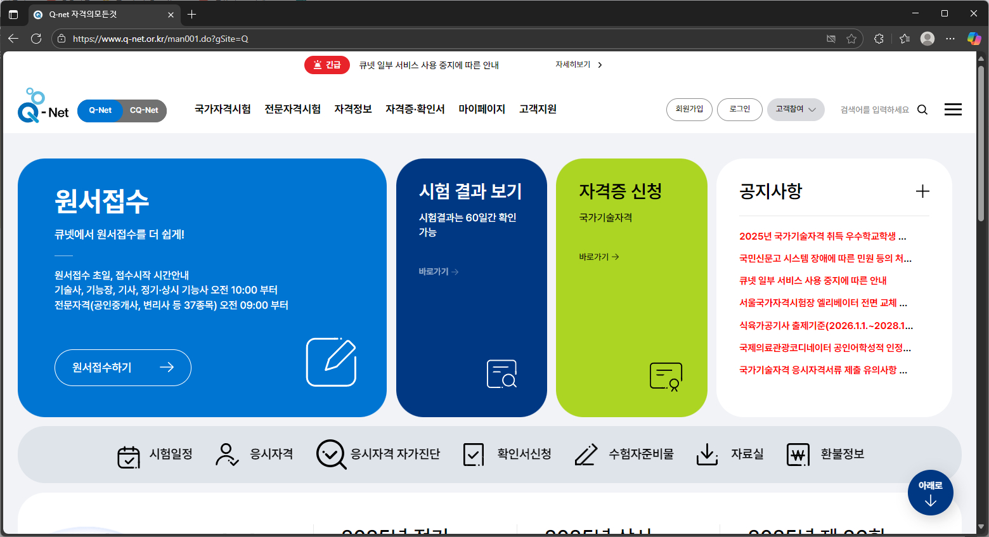
Task: Select the 시험일정 calendar icon
Action: coord(129,454)
